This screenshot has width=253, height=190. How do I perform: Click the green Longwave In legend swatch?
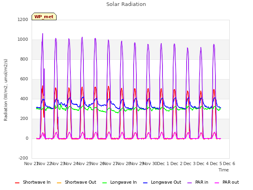click(104, 183)
